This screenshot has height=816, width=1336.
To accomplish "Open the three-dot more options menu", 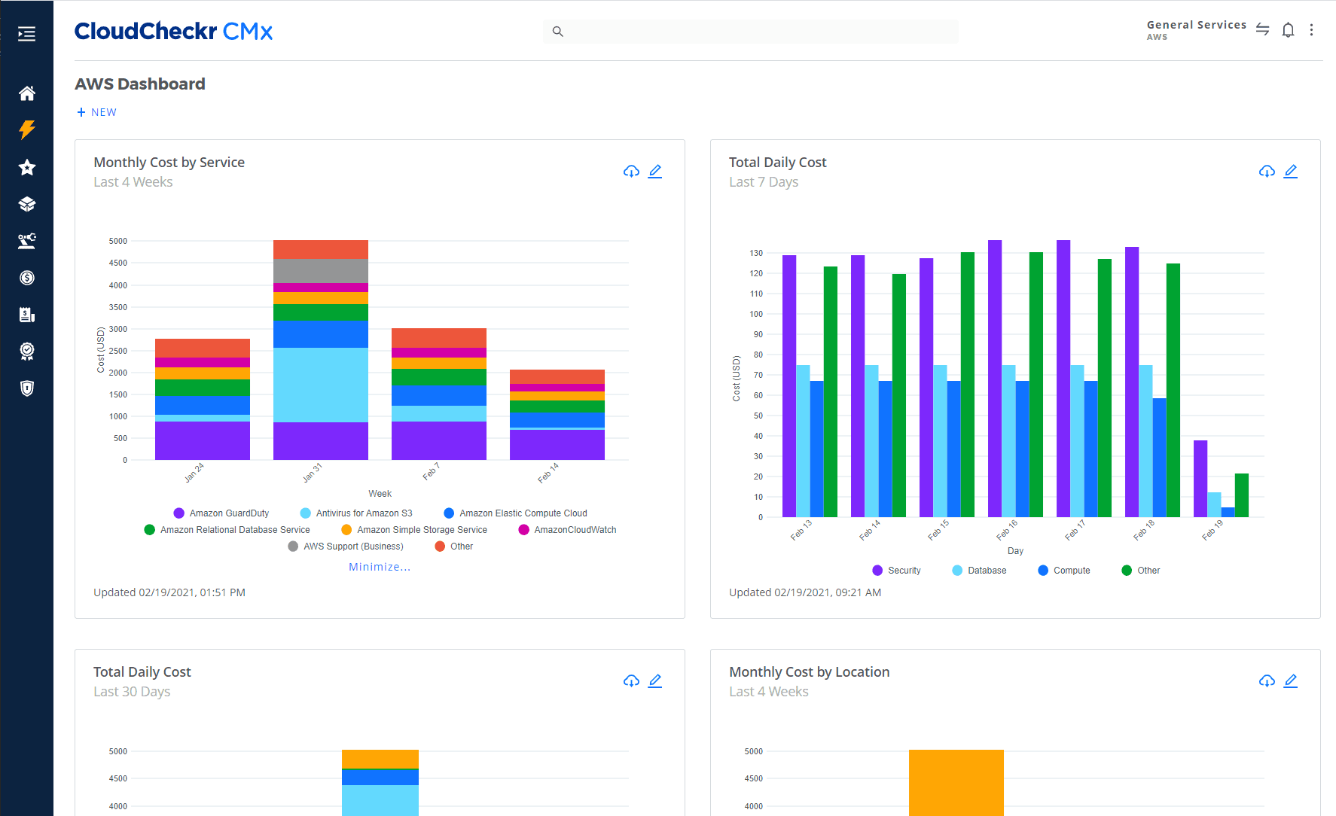I will [1312, 30].
